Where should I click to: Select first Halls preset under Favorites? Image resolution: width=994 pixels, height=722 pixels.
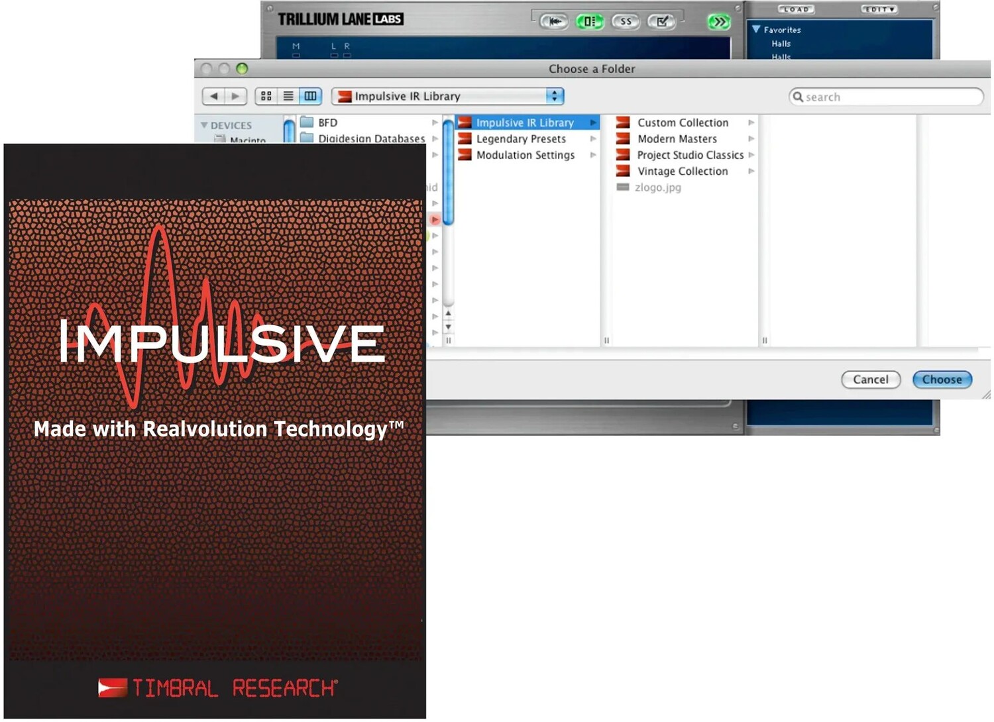pyautogui.click(x=781, y=44)
